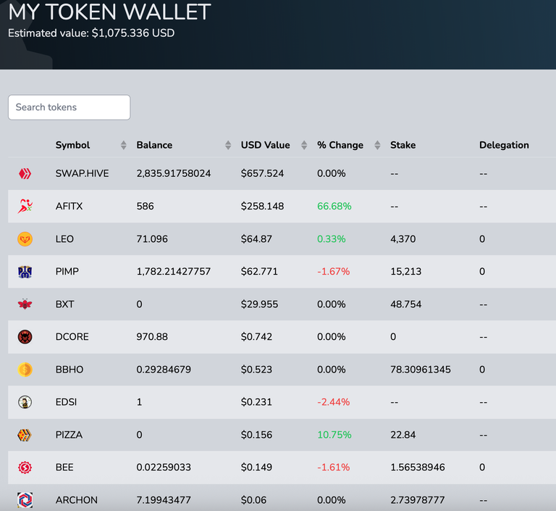Click the 0.33% change value
The image size is (556, 511).
[331, 239]
